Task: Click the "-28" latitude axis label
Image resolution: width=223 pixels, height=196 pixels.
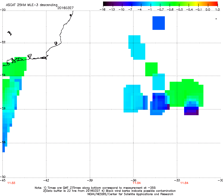Action: (x=3, y=142)
